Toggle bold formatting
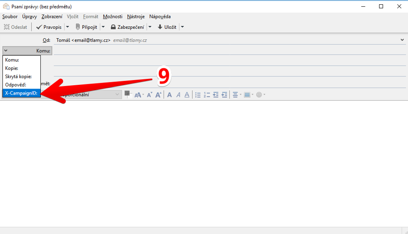This screenshot has height=234, width=408. tap(170, 95)
